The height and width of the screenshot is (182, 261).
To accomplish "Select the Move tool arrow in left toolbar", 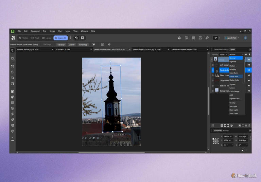I will click(x=12, y=50).
